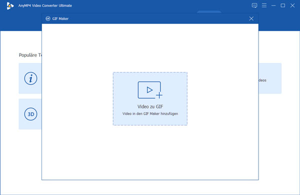The height and width of the screenshot is (195, 300).
Task: Click the Video zu GIF add-video icon
Action: tap(150, 90)
